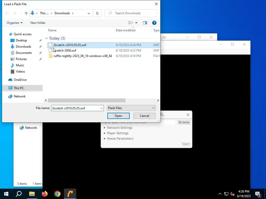Screen dimensions: 266x199
Task: Click the horizontal scrollbar right arrow
Action: tap(158, 100)
